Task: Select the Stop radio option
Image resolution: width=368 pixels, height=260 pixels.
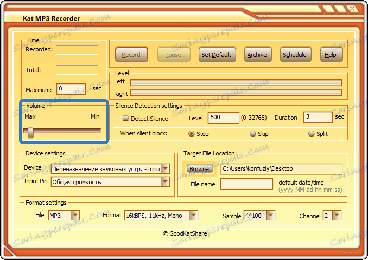Action: [x=192, y=133]
